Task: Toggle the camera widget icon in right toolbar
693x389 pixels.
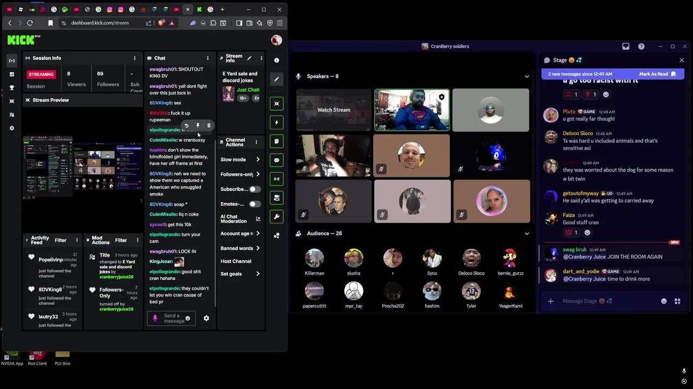Action: click(277, 198)
